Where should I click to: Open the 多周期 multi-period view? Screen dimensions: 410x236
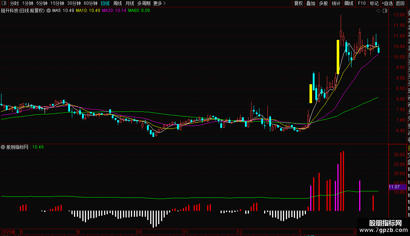144,3
